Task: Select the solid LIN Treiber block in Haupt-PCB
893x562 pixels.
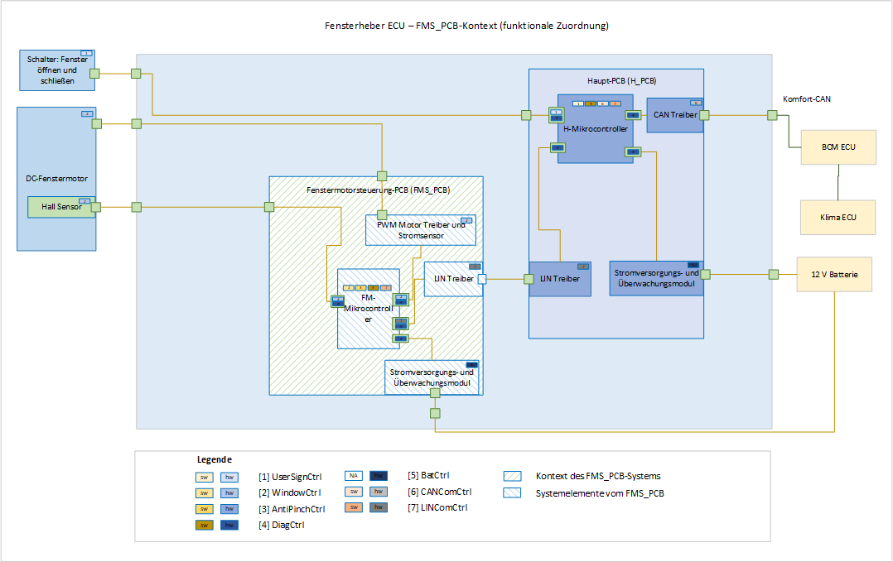Action: pos(560,279)
